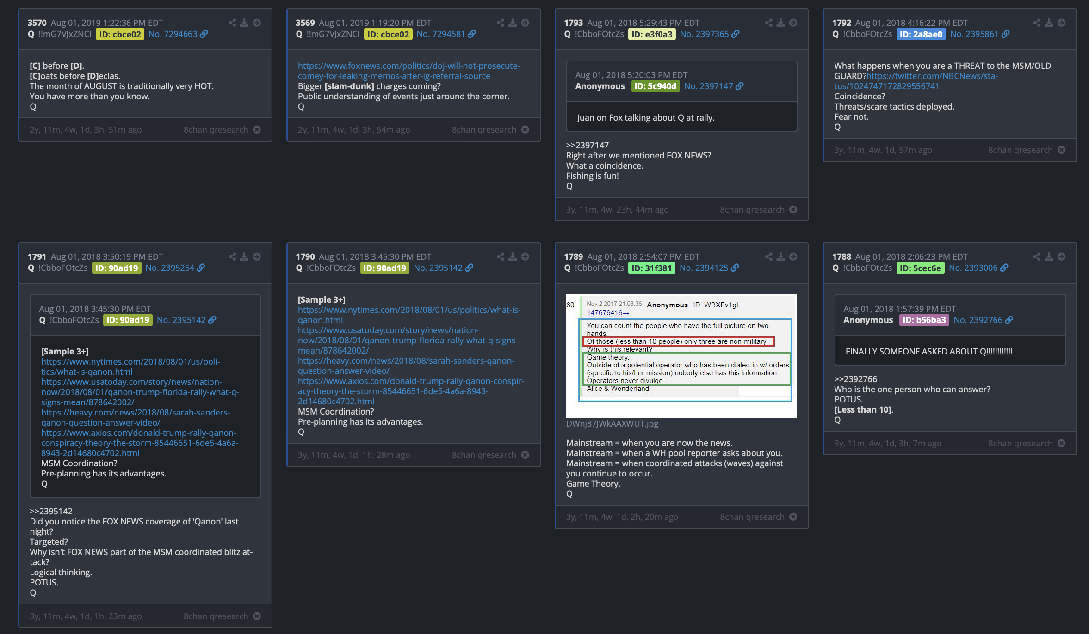The width and height of the screenshot is (1089, 634).
Task: Click the X icon beside 8chan qresearch on post 1789
Action: pyautogui.click(x=793, y=517)
